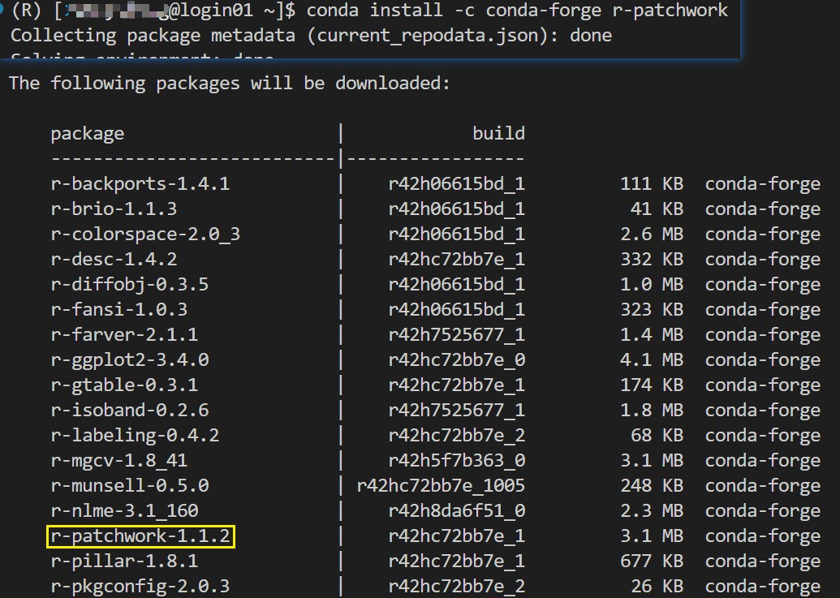
Task: Select the package column header
Action: pyautogui.click(x=88, y=133)
